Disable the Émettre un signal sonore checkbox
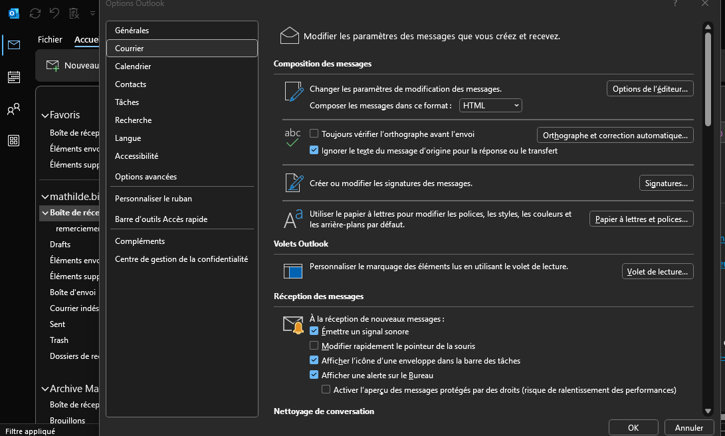 pyautogui.click(x=314, y=331)
